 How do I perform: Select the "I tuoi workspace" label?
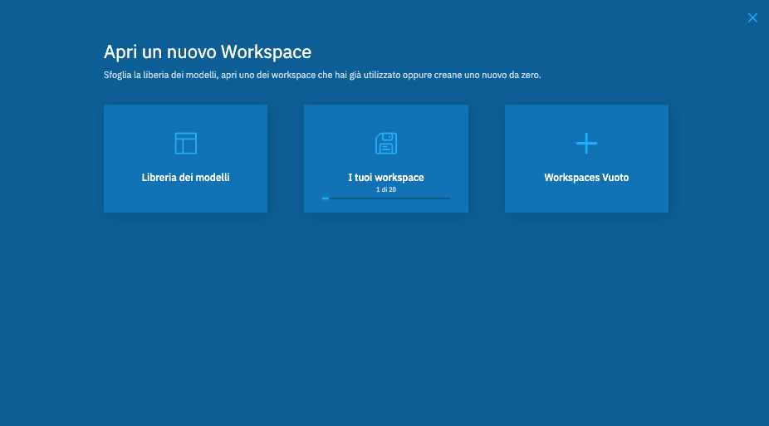click(x=385, y=178)
